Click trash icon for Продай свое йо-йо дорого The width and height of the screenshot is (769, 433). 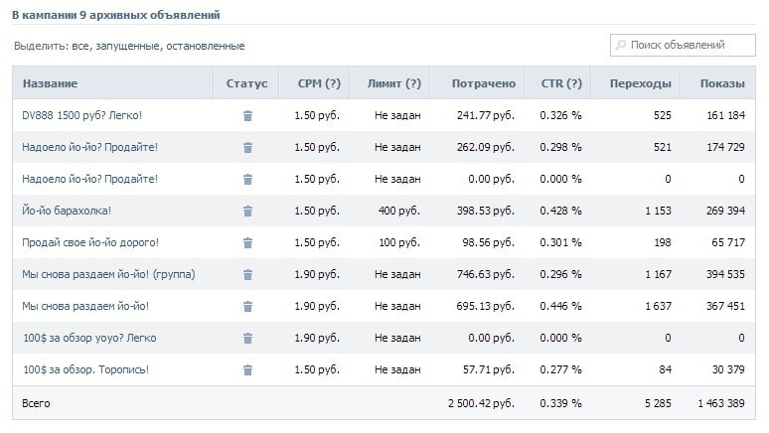coord(247,242)
